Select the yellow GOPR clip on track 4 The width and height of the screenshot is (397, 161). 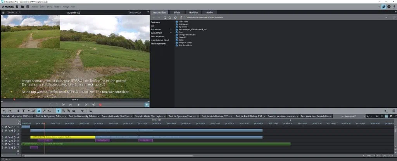pyautogui.click(x=62, y=137)
